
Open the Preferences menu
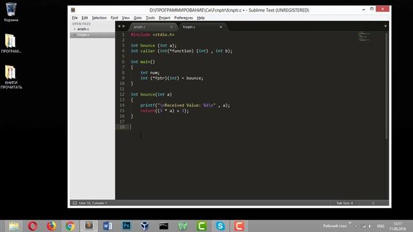183,18
